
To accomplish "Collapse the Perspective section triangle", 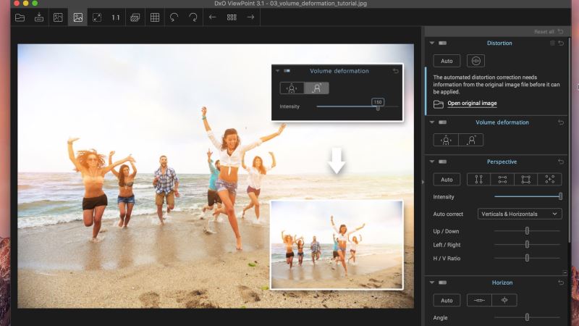I will click(431, 162).
